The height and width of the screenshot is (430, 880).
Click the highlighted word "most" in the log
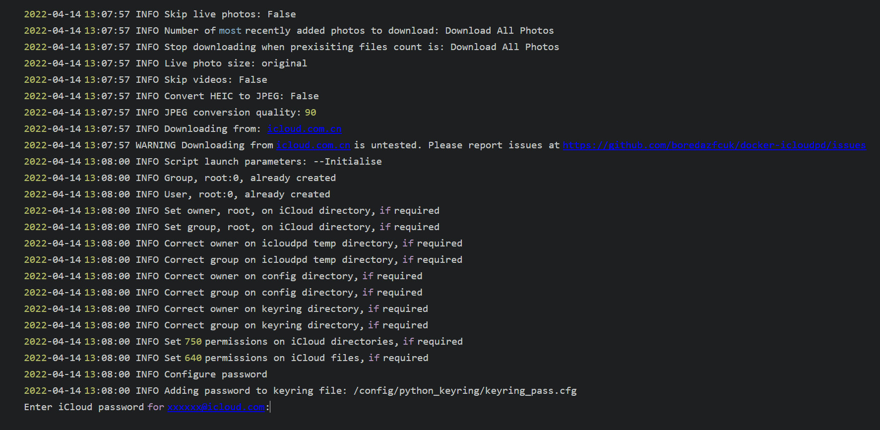(230, 31)
